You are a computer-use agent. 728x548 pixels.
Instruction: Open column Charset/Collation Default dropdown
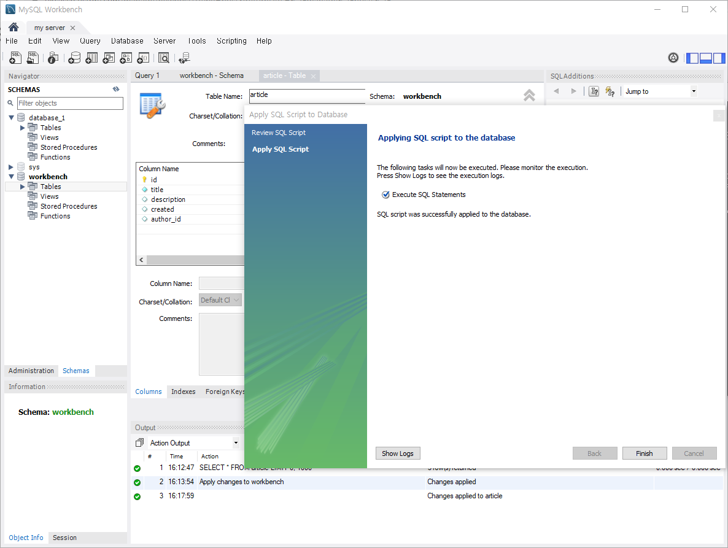click(220, 300)
